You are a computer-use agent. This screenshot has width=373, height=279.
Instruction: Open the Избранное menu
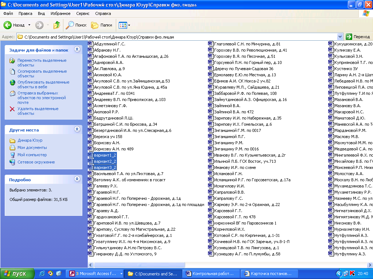(x=60, y=13)
